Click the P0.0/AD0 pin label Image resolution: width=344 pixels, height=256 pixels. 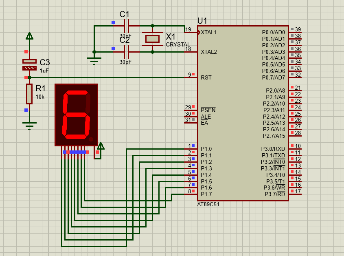(x=273, y=32)
